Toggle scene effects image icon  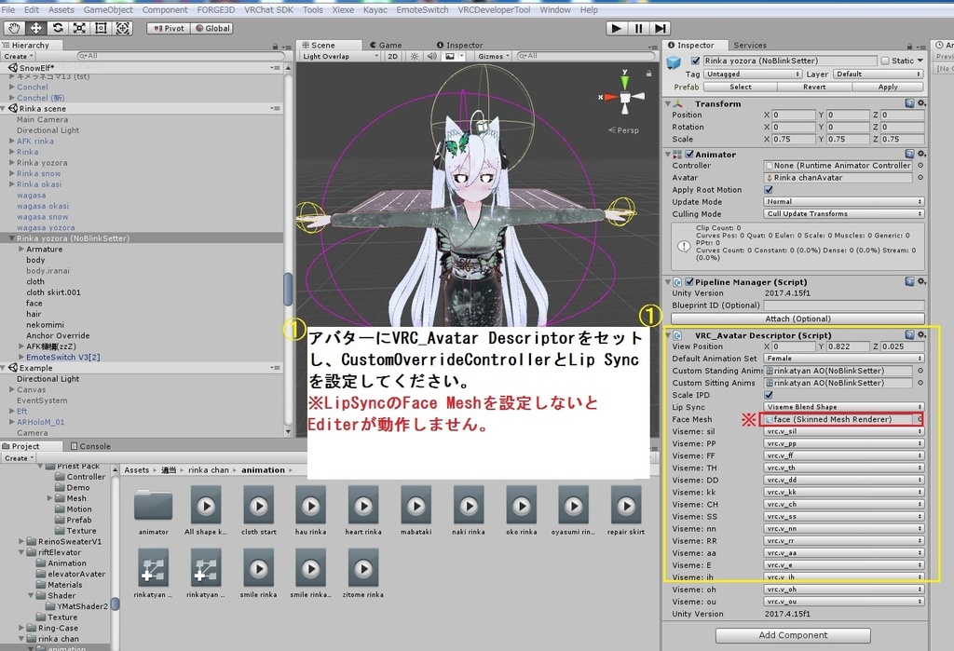click(450, 56)
